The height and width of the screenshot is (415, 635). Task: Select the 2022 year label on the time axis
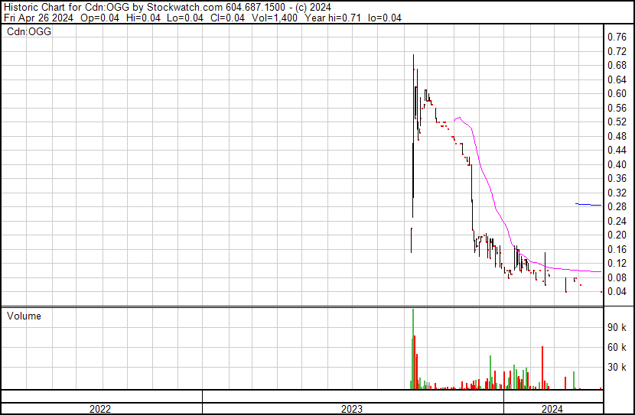tap(100, 409)
